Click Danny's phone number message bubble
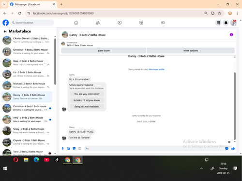This screenshot has height=181, width=242. coord(81,132)
